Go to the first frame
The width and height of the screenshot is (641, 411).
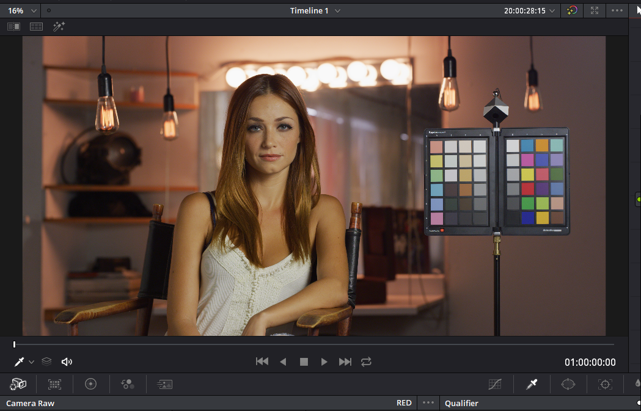point(262,362)
